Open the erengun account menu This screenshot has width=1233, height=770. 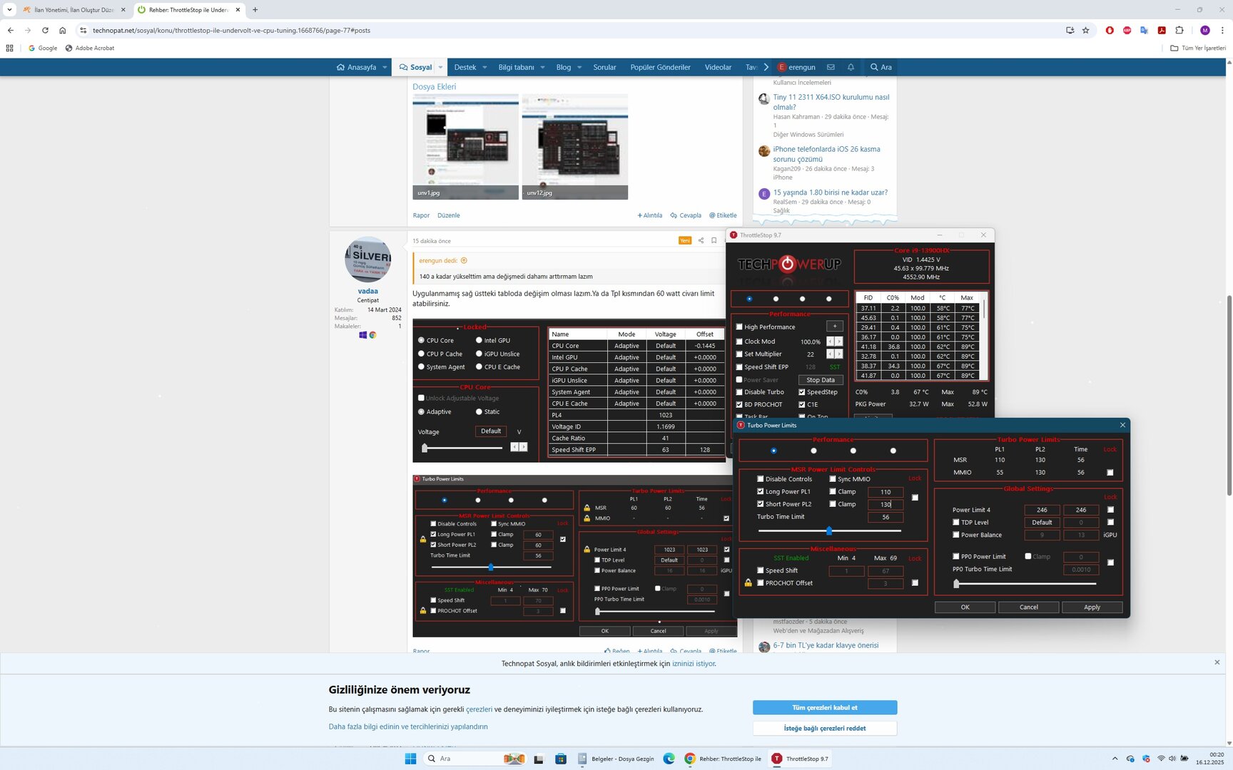pyautogui.click(x=796, y=67)
